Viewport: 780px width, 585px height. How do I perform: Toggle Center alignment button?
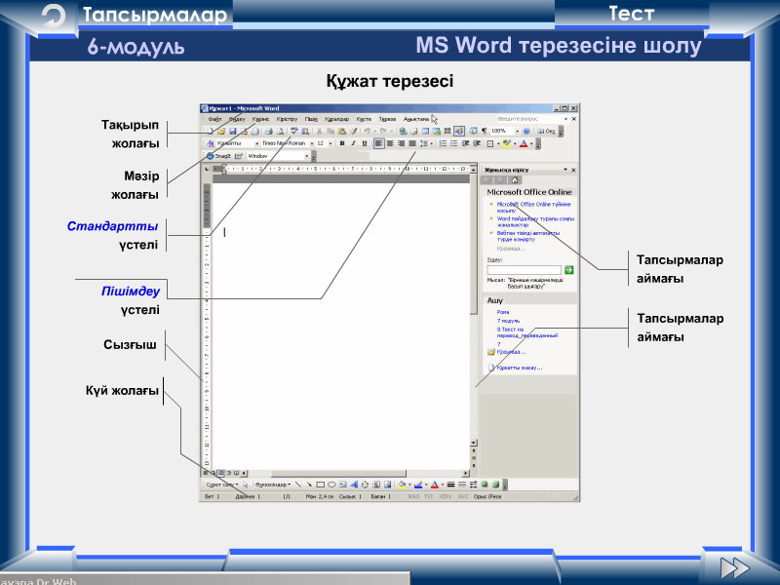point(390,143)
